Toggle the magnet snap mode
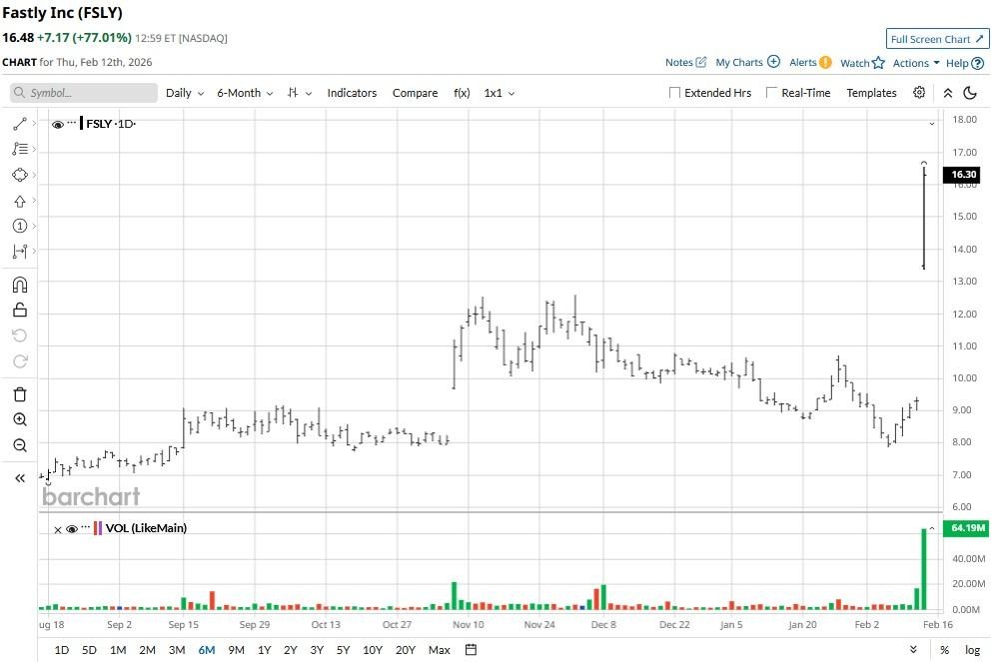The height and width of the screenshot is (662, 993). coord(20,285)
